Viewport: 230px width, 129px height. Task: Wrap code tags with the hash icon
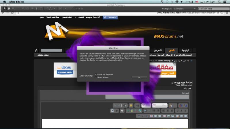(x=116, y=111)
